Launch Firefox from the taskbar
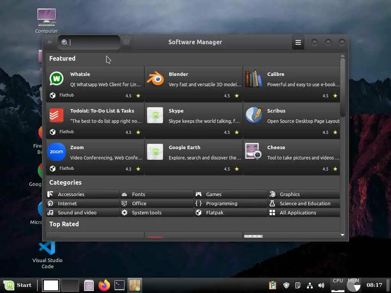 point(104,285)
